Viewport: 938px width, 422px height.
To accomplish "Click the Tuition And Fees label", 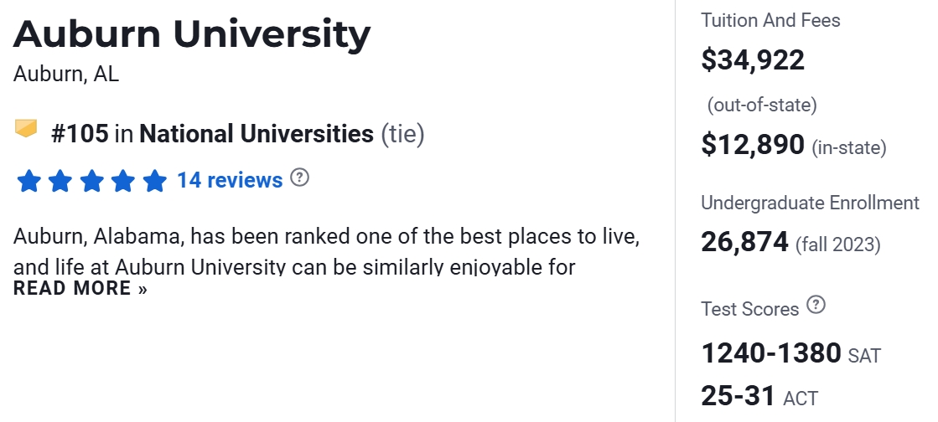I will click(770, 20).
